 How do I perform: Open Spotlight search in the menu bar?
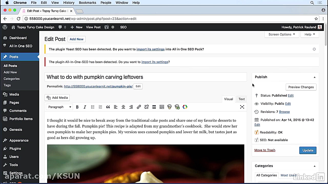point(312,3)
